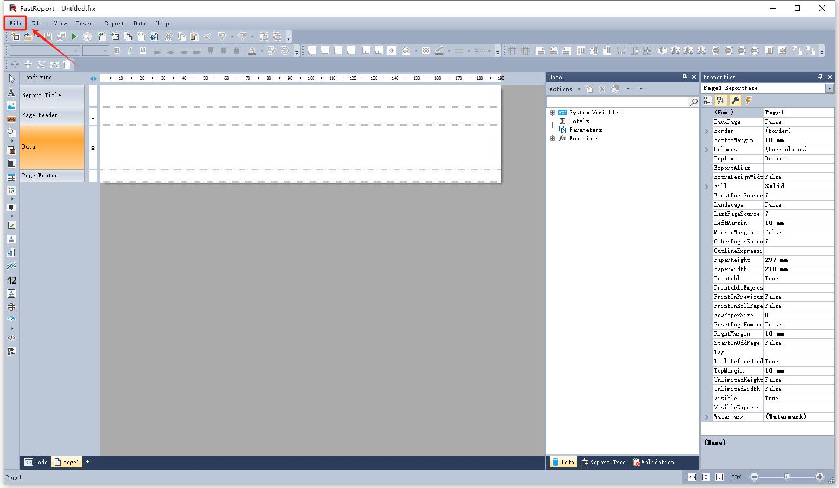The height and width of the screenshot is (488, 839).
Task: Pick the SVG object tool
Action: point(11,119)
